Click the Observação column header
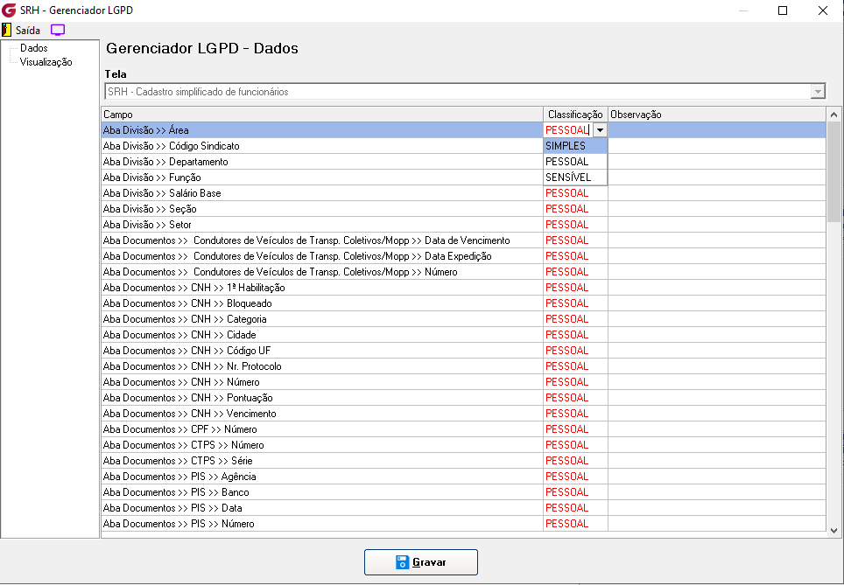This screenshot has height=585, width=844. 716,115
